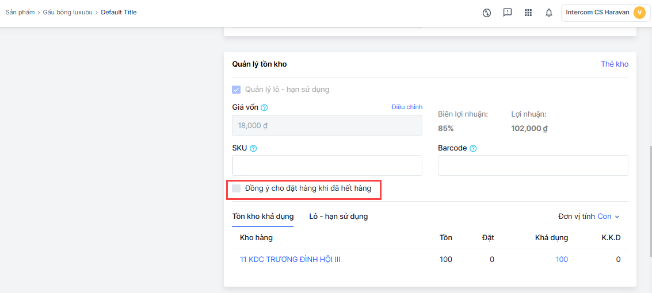
Task: Toggle the Quản lý lô - hạn sử dụng checkbox
Action: tap(236, 90)
